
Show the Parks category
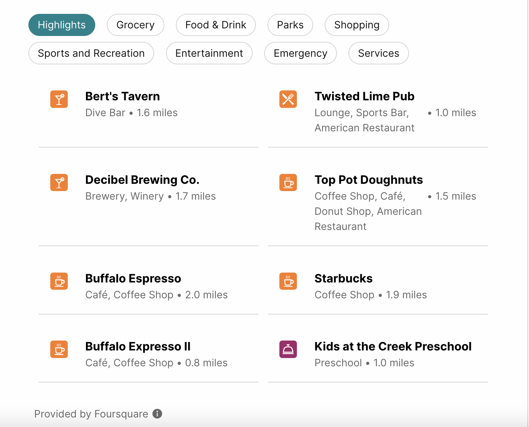(x=290, y=25)
